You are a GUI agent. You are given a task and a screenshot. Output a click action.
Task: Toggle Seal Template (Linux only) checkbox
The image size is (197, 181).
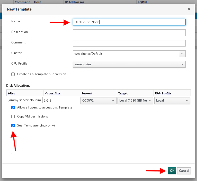[13, 126]
